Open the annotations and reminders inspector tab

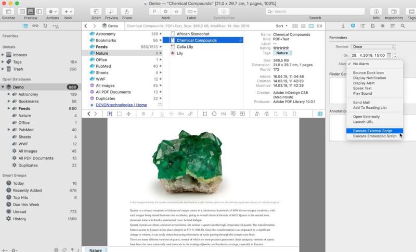click(x=353, y=26)
